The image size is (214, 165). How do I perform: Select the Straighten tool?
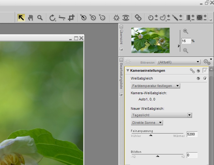pyautogui.click(x=62, y=17)
